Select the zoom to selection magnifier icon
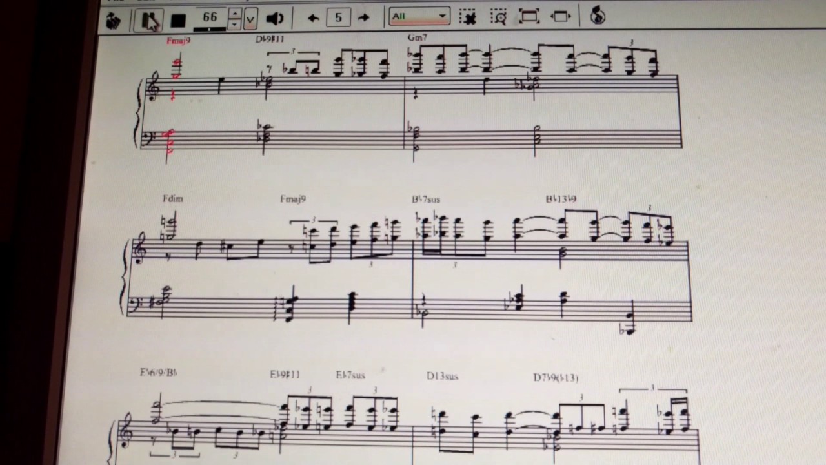Image resolution: width=826 pixels, height=465 pixels. click(498, 17)
